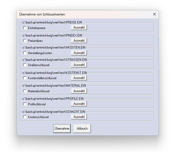Close the Übernahme von Schlüsselwerten dialog

(x=155, y=14)
